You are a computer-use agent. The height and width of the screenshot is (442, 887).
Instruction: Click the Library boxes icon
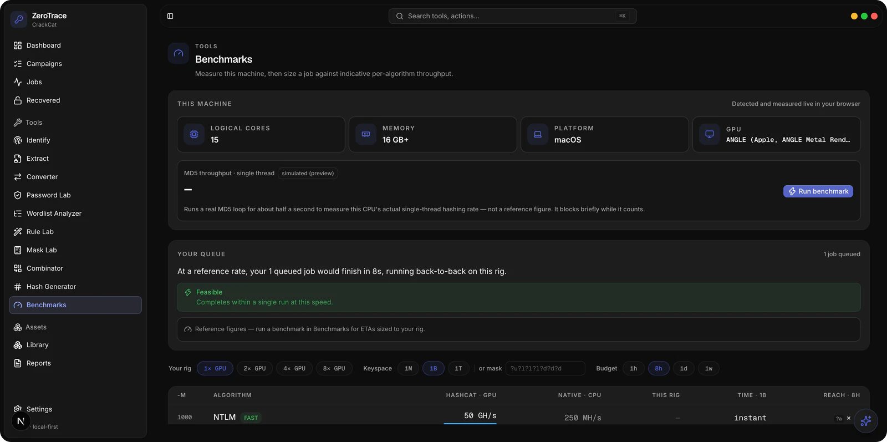click(x=18, y=345)
